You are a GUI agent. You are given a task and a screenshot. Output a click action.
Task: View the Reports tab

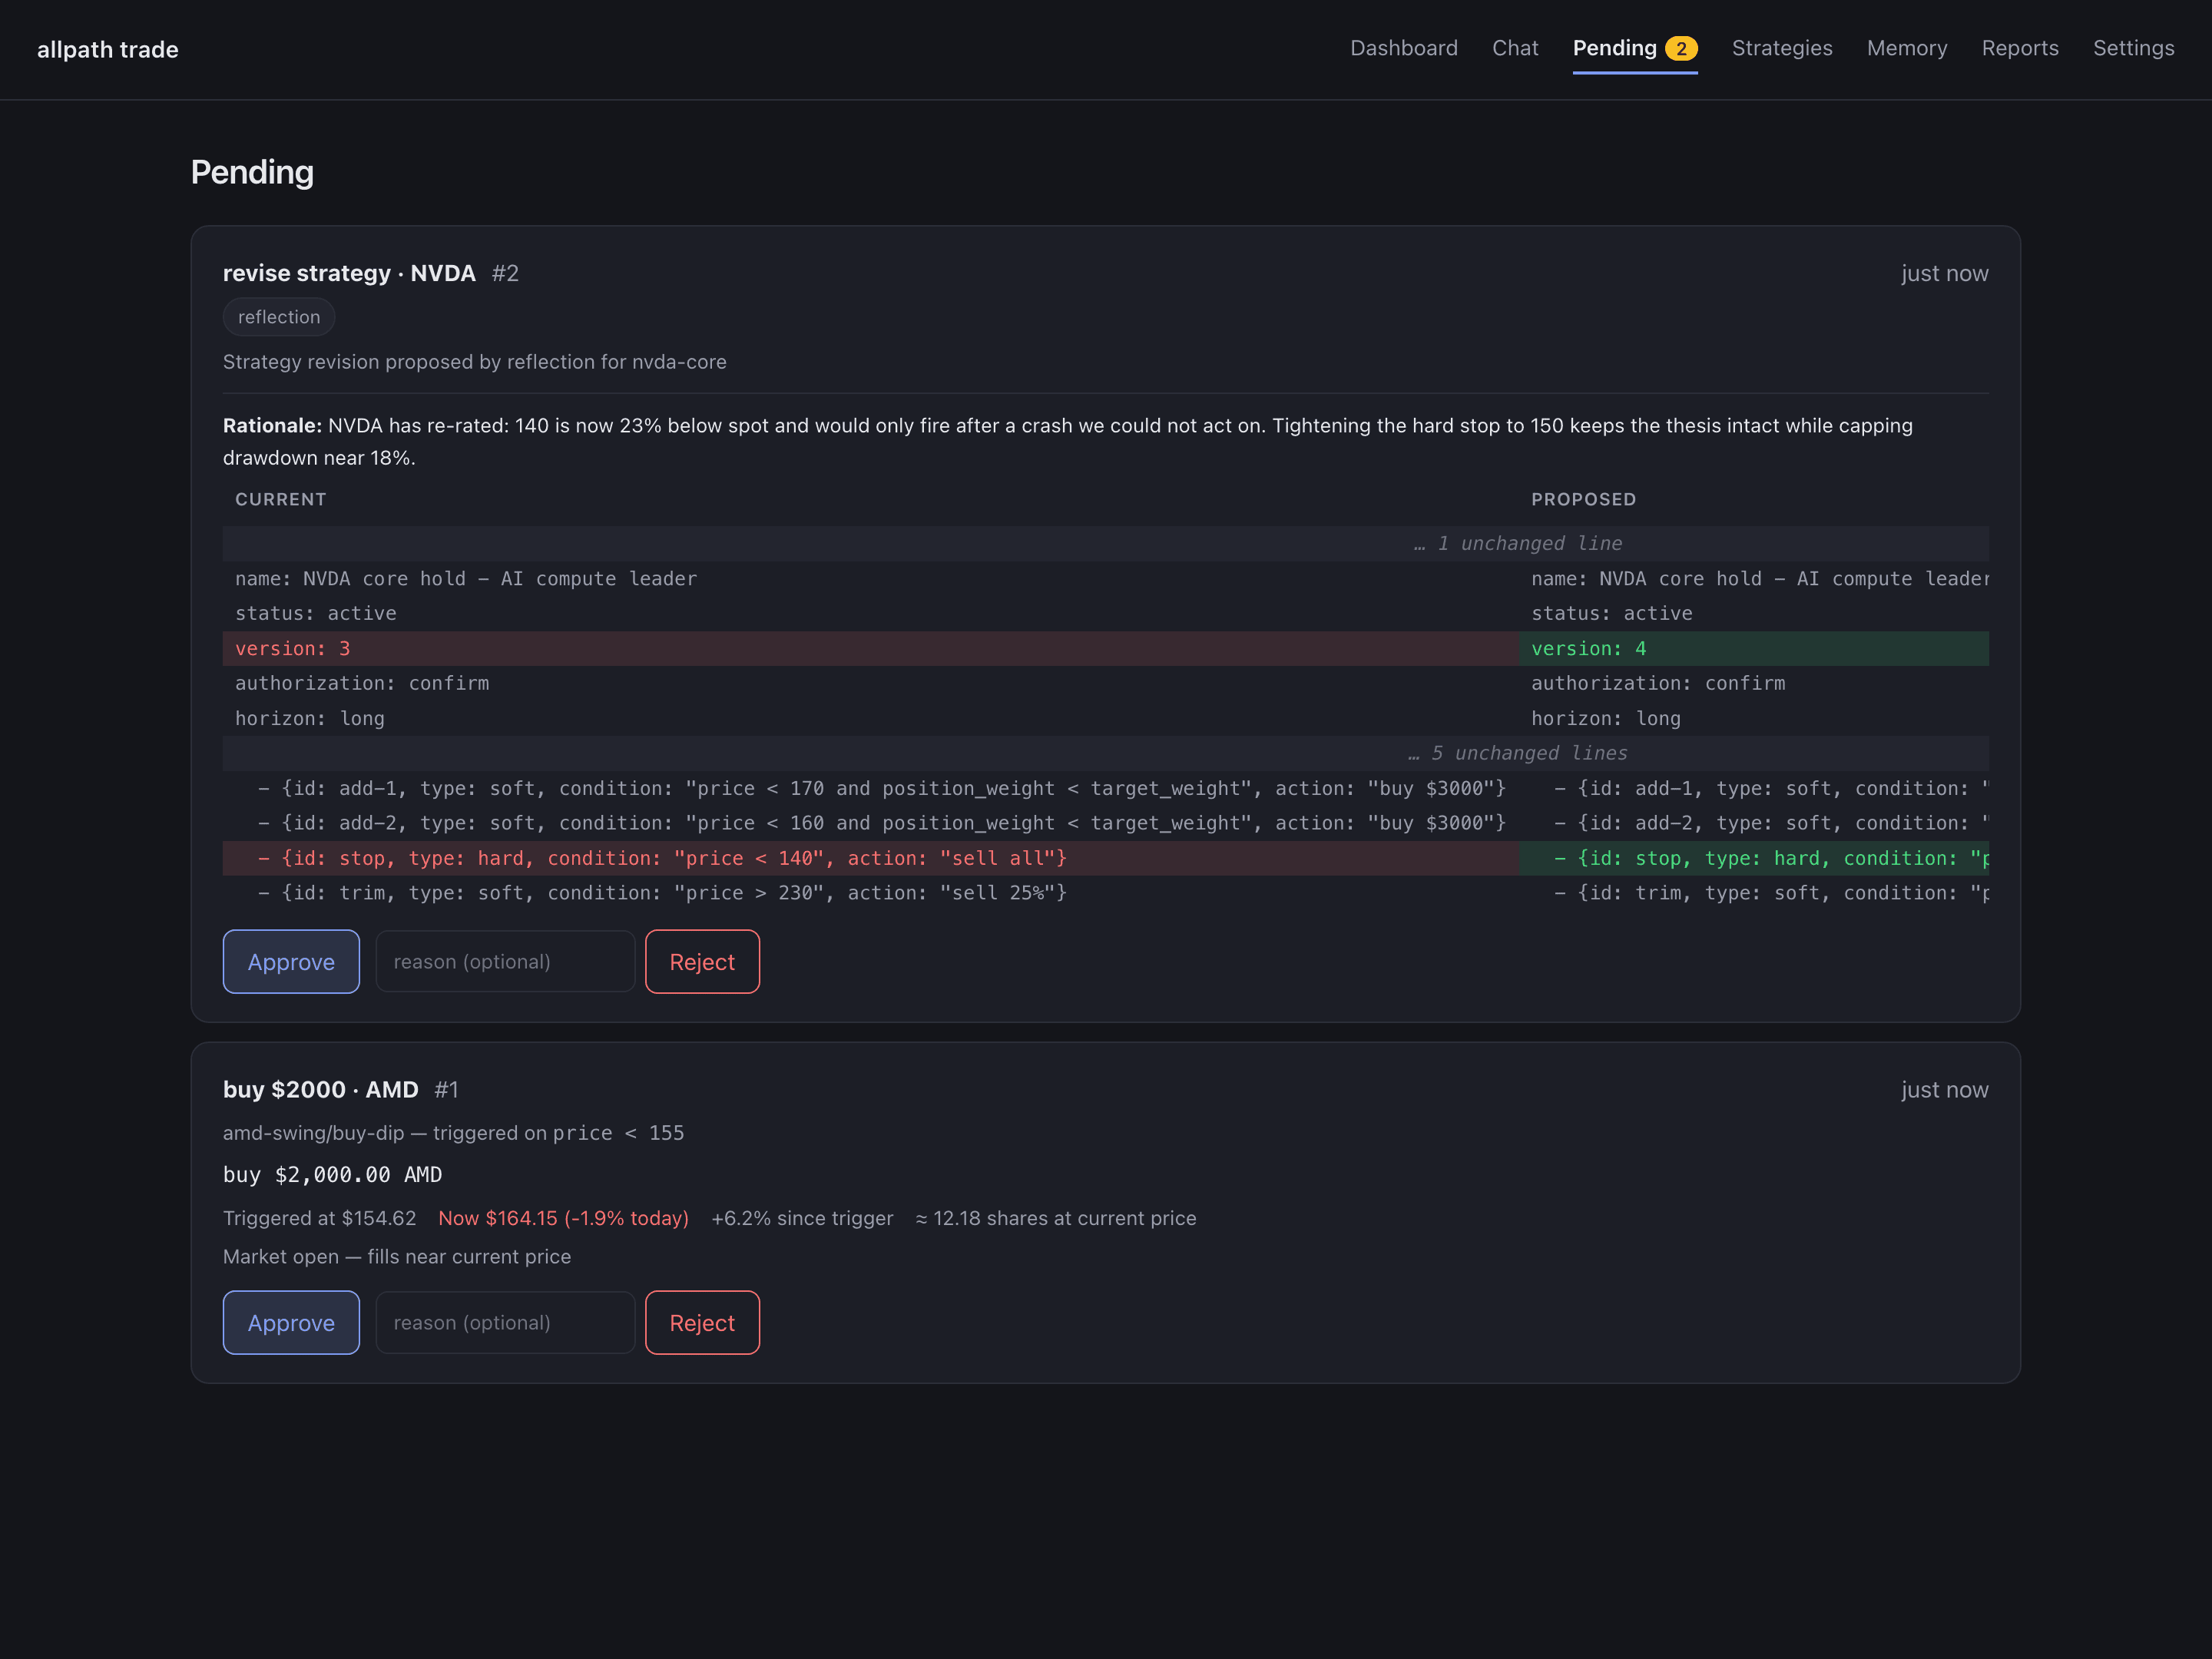pyautogui.click(x=2020, y=48)
